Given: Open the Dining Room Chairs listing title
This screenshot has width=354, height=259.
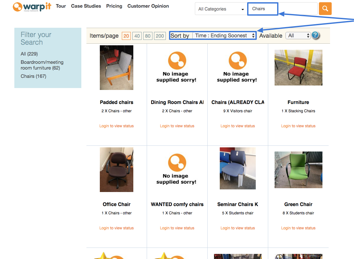Looking at the screenshot, I should [x=177, y=102].
